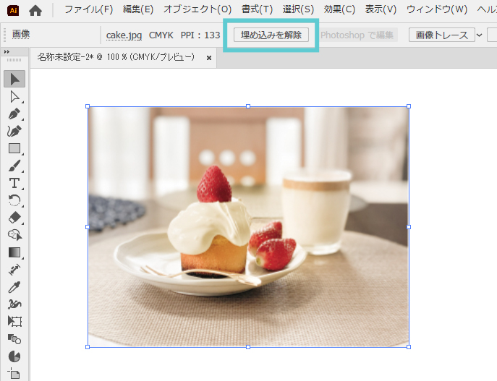The image size is (497, 381).
Task: Select the Selection tool arrow
Action: point(14,79)
